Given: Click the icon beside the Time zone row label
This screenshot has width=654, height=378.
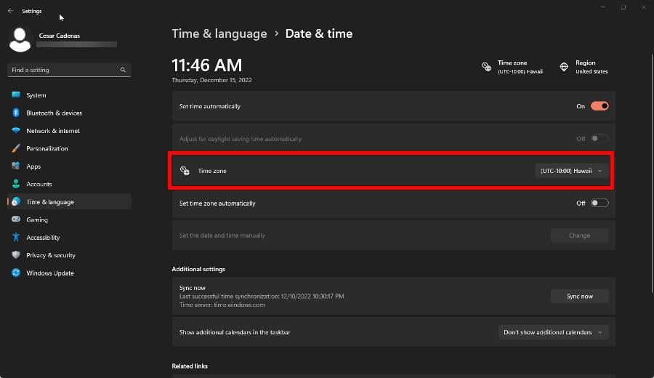Looking at the screenshot, I should pos(185,171).
